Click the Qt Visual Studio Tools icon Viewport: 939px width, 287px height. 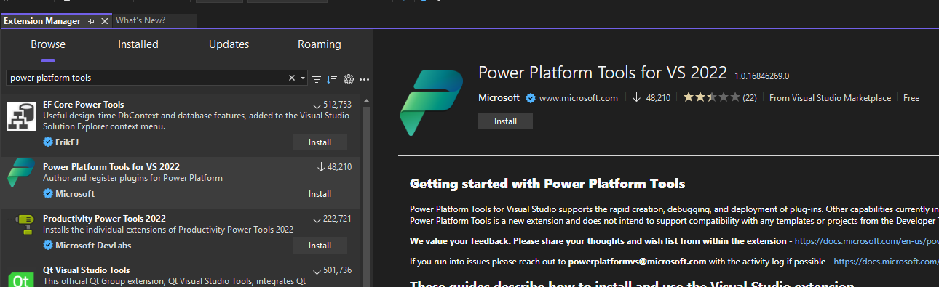pyautogui.click(x=21, y=279)
